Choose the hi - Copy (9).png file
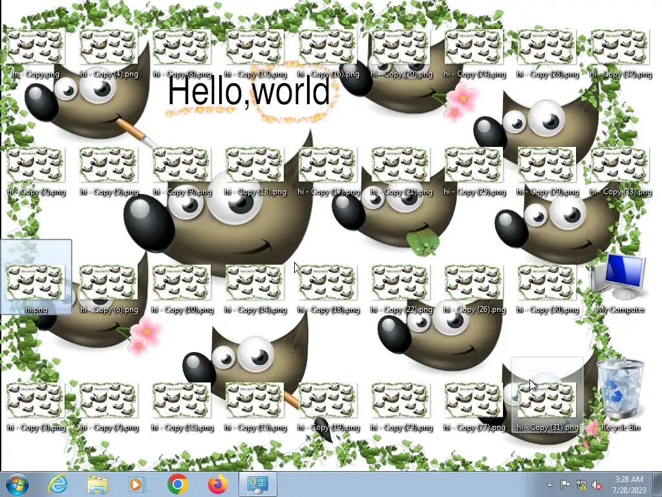This screenshot has width=662, height=497. tap(182, 171)
